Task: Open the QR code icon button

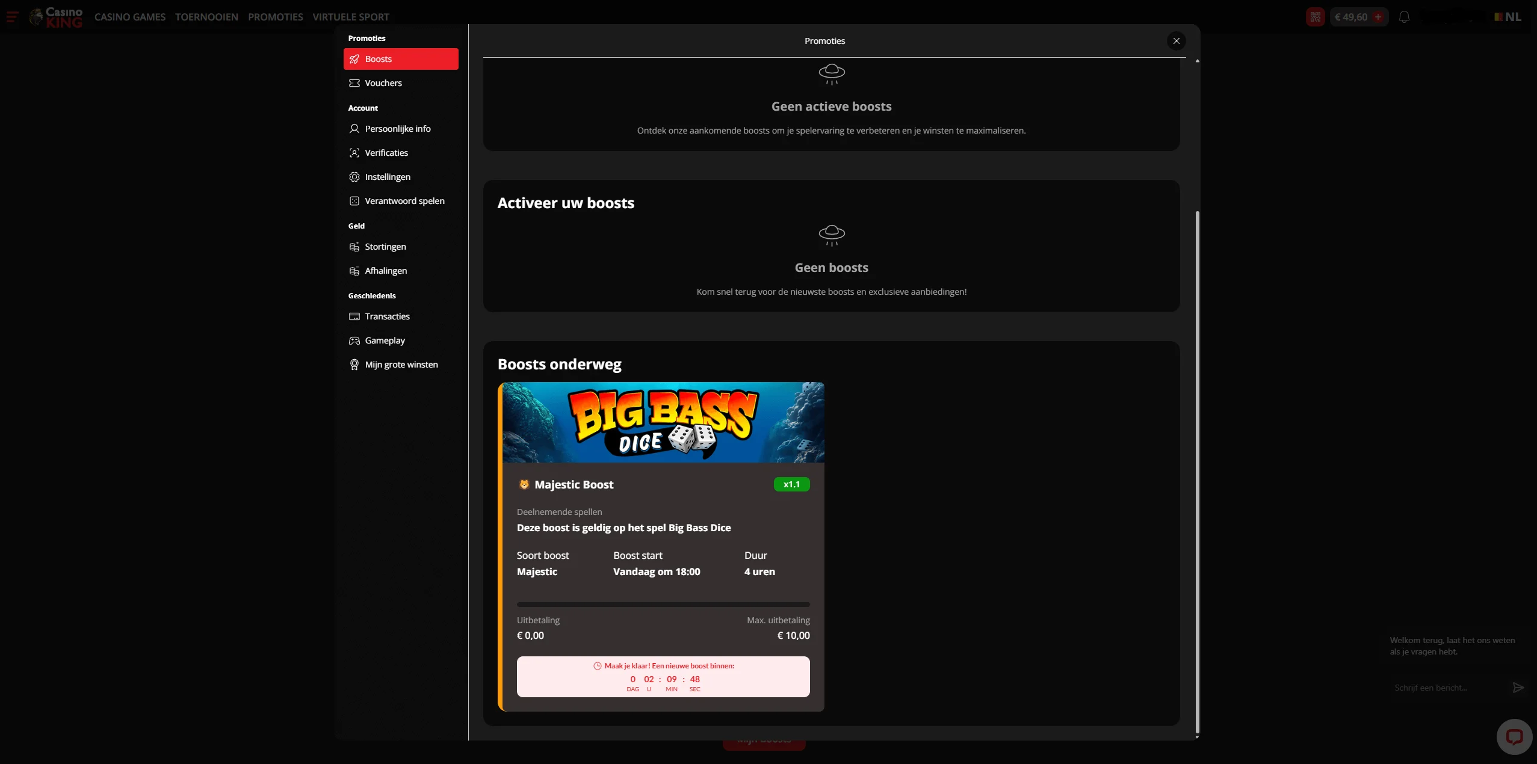Action: pos(1315,17)
